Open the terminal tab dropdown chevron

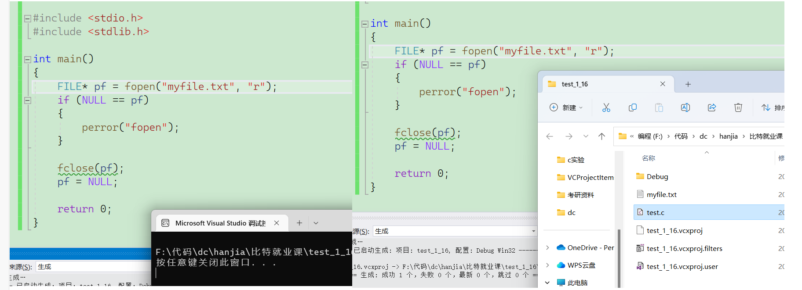tap(316, 223)
